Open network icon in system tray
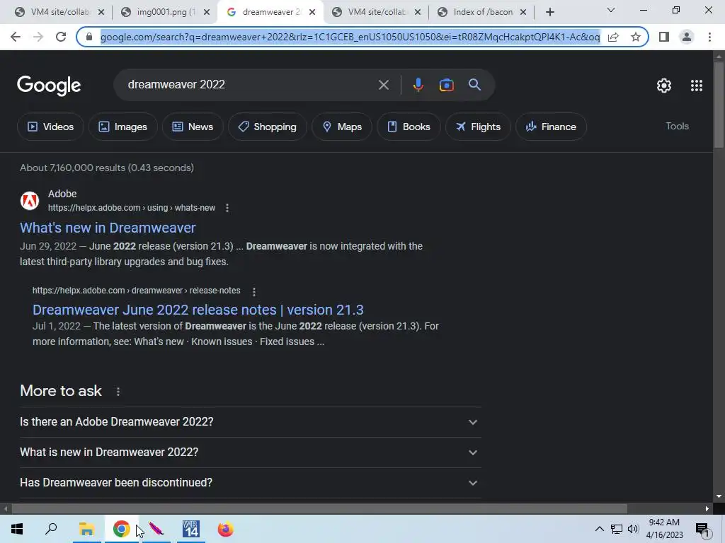725x543 pixels. [617, 529]
